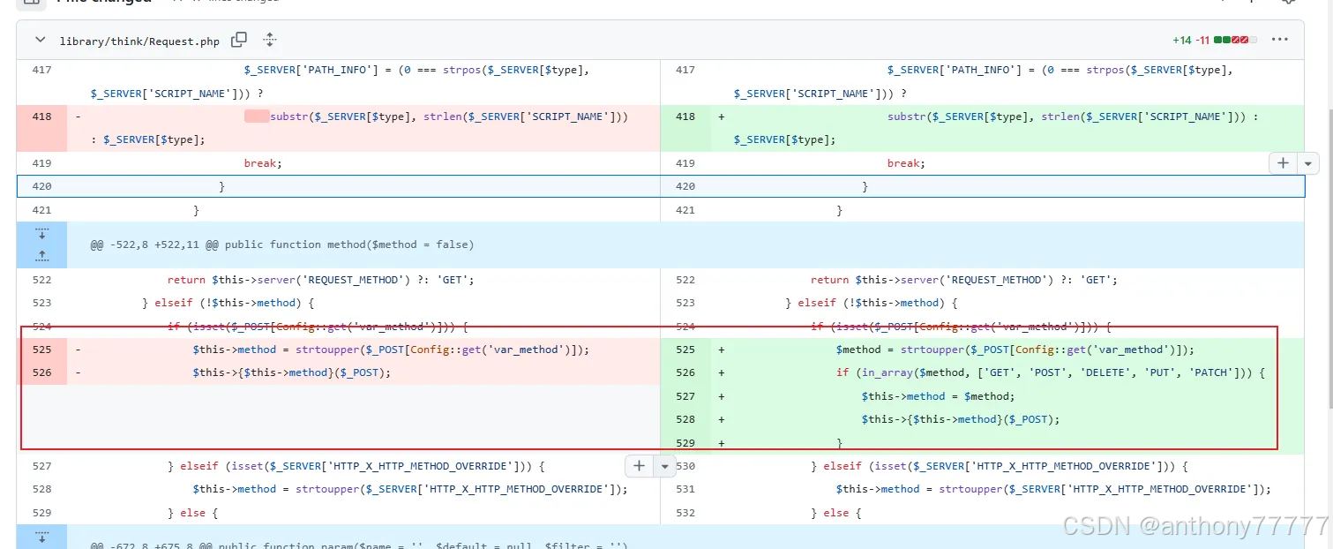Open the dropdown next to line 184 plus button
1333x549 pixels.
1307,162
